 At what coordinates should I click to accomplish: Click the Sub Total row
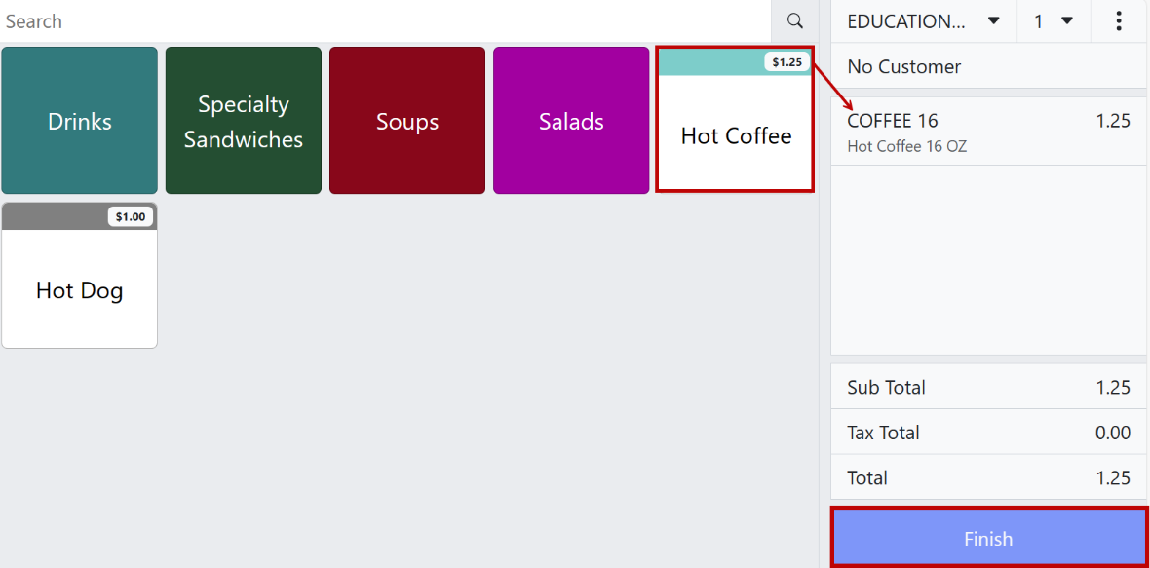pos(988,387)
